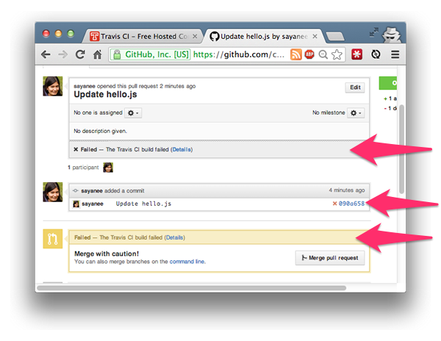Click the commit icon beside 'sayanee added a commit'
Viewport: 441px width, 341px height.
(x=76, y=190)
